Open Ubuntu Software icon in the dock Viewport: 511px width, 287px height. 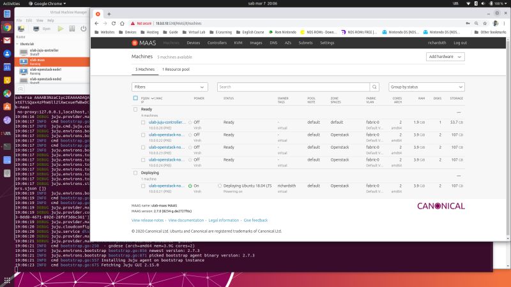click(7, 107)
